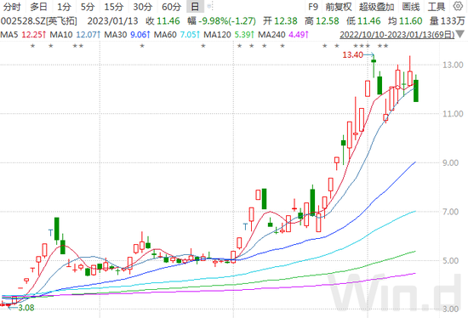
Task: Select the 日 daily period tab
Action: click(195, 7)
